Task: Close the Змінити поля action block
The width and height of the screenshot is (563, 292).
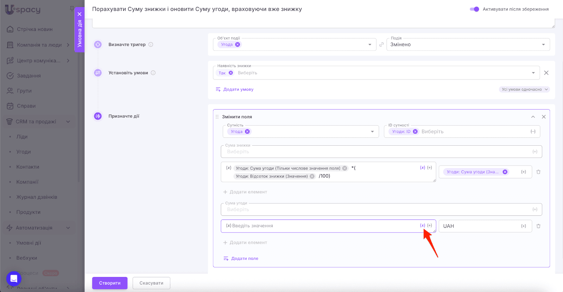Action: (x=544, y=117)
